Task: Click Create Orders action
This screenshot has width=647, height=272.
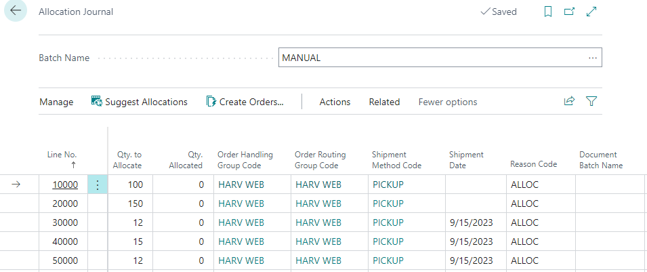Action: click(245, 102)
